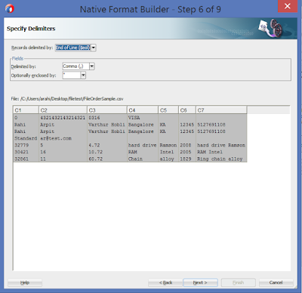The image size is (302, 293).
Task: Select column header C4
Action: click(x=143, y=110)
